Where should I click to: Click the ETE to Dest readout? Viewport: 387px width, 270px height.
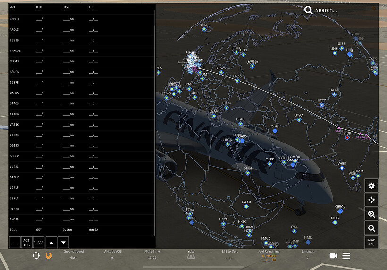(x=230, y=254)
